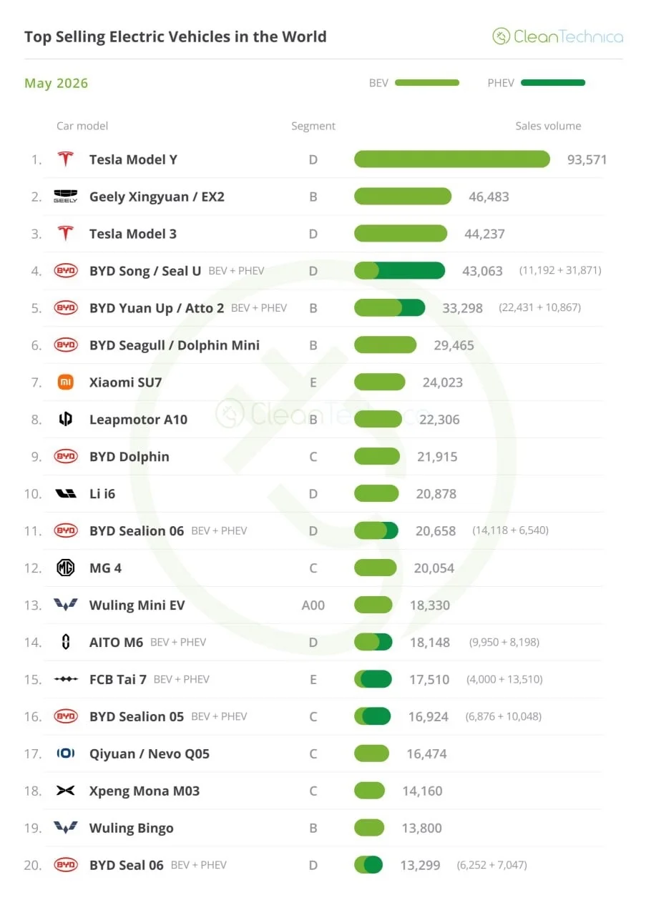This screenshot has width=646, height=915.
Task: Click the Sales volume column header
Action: (x=548, y=126)
